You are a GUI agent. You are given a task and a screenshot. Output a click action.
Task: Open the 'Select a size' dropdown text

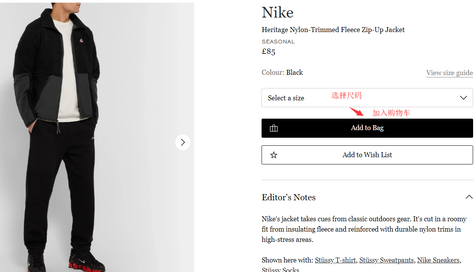pyautogui.click(x=286, y=98)
